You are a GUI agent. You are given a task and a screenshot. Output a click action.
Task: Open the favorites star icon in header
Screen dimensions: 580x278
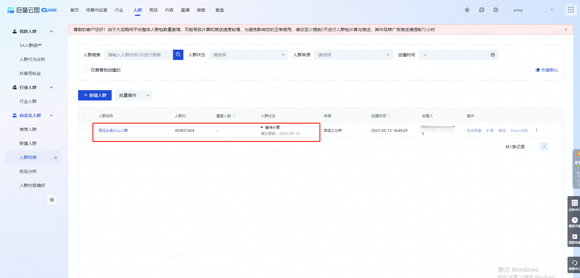point(467,10)
